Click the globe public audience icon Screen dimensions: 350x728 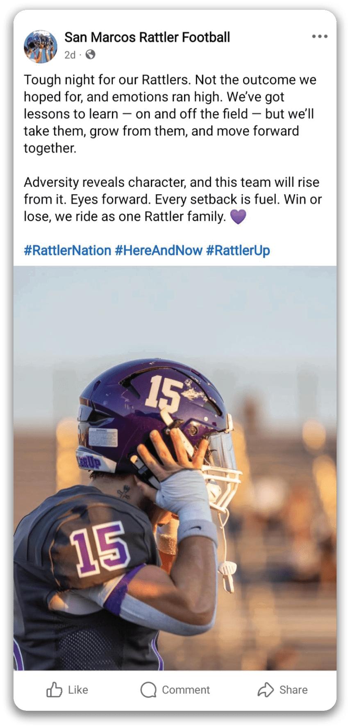tap(90, 55)
